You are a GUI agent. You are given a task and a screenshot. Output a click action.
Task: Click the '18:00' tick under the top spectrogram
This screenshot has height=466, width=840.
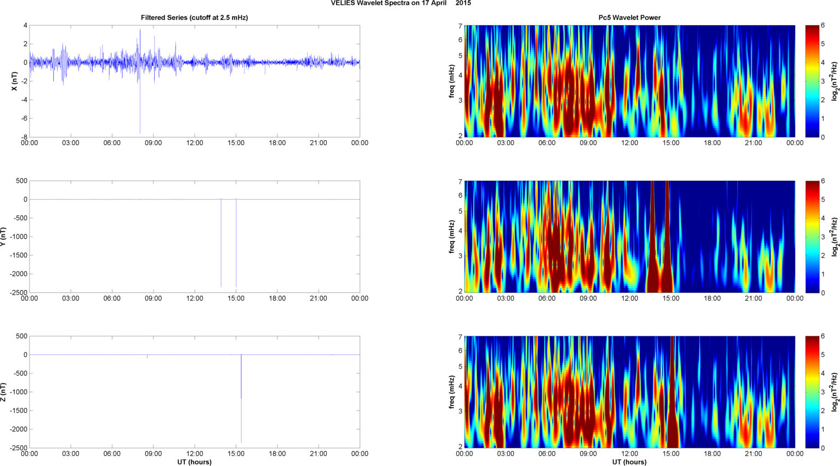pyautogui.click(x=712, y=143)
